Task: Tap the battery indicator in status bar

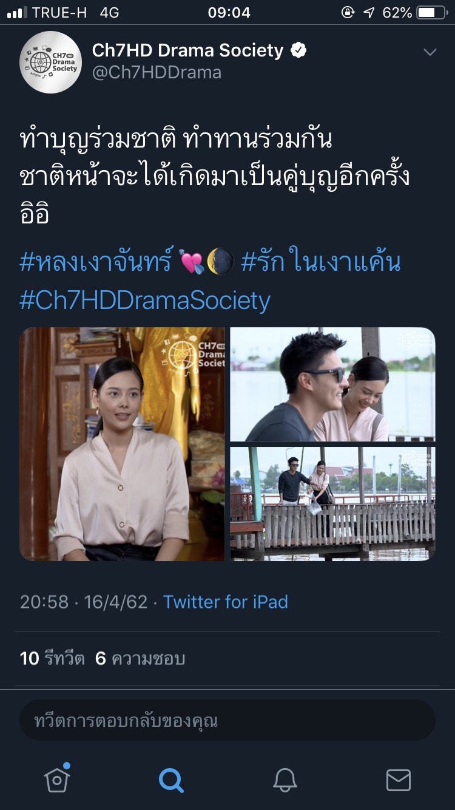Action: (x=431, y=13)
